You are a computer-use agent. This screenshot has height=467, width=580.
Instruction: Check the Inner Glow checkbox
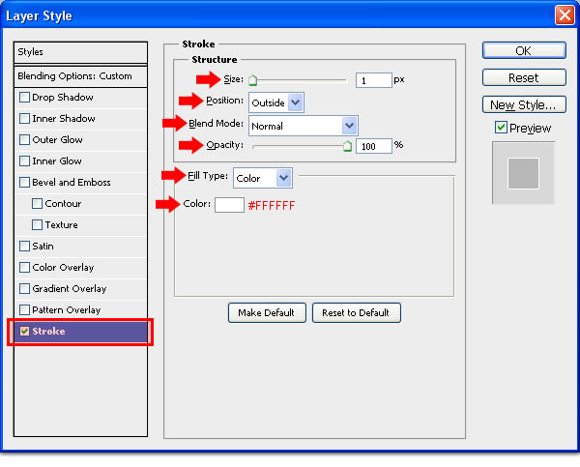(24, 161)
